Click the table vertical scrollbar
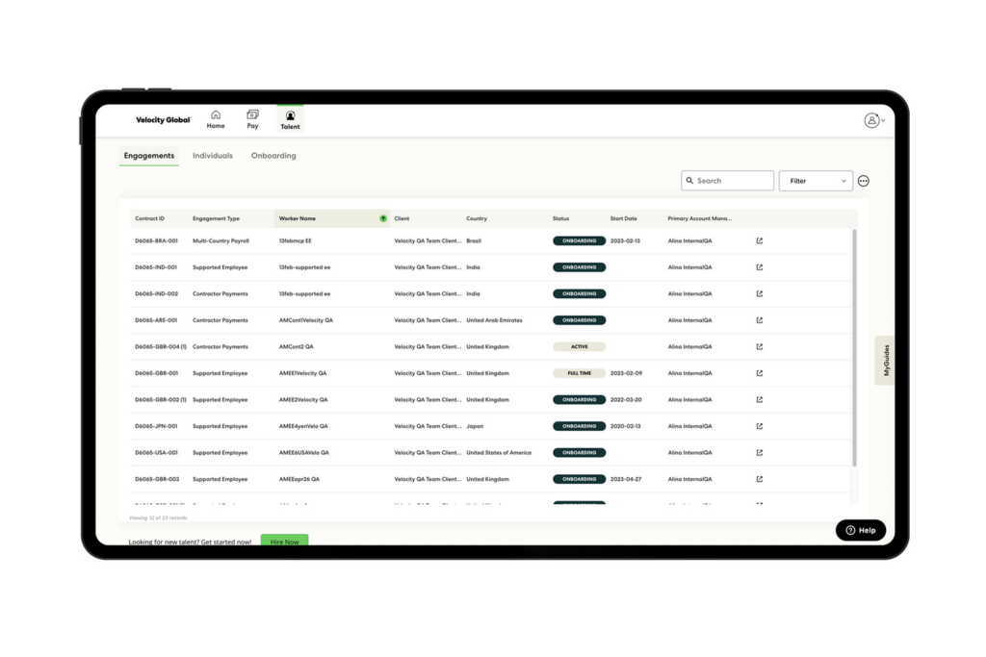 click(x=854, y=348)
